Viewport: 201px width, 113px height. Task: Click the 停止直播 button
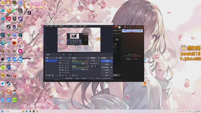click(107, 61)
